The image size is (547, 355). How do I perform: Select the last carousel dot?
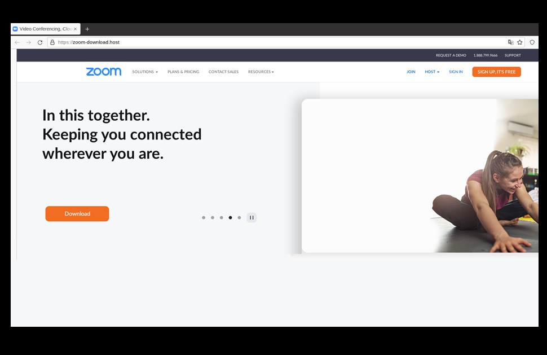coord(239,217)
